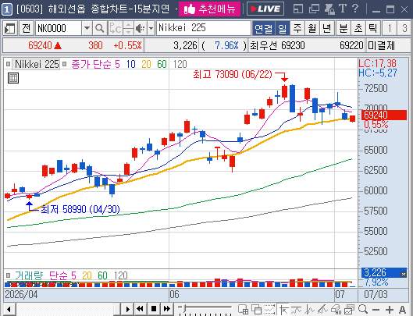Click the Nikkei 225 name field

click(x=204, y=28)
